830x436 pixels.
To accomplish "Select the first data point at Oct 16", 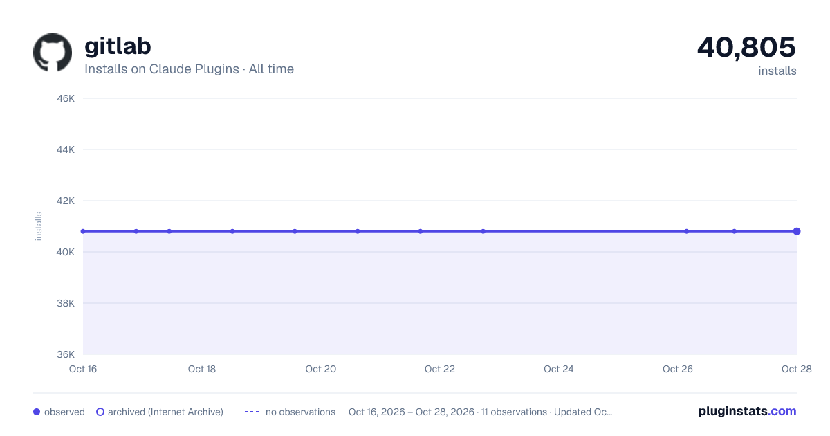I will (83, 231).
